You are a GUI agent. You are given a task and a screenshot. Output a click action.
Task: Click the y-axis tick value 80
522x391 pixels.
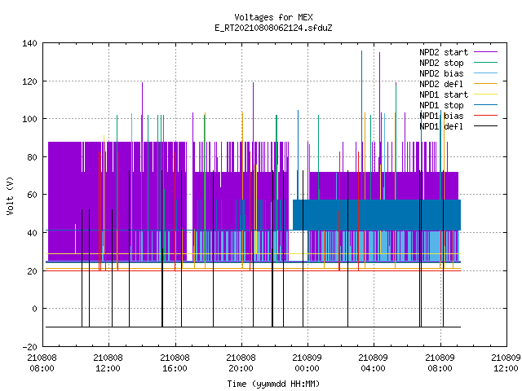click(x=32, y=157)
